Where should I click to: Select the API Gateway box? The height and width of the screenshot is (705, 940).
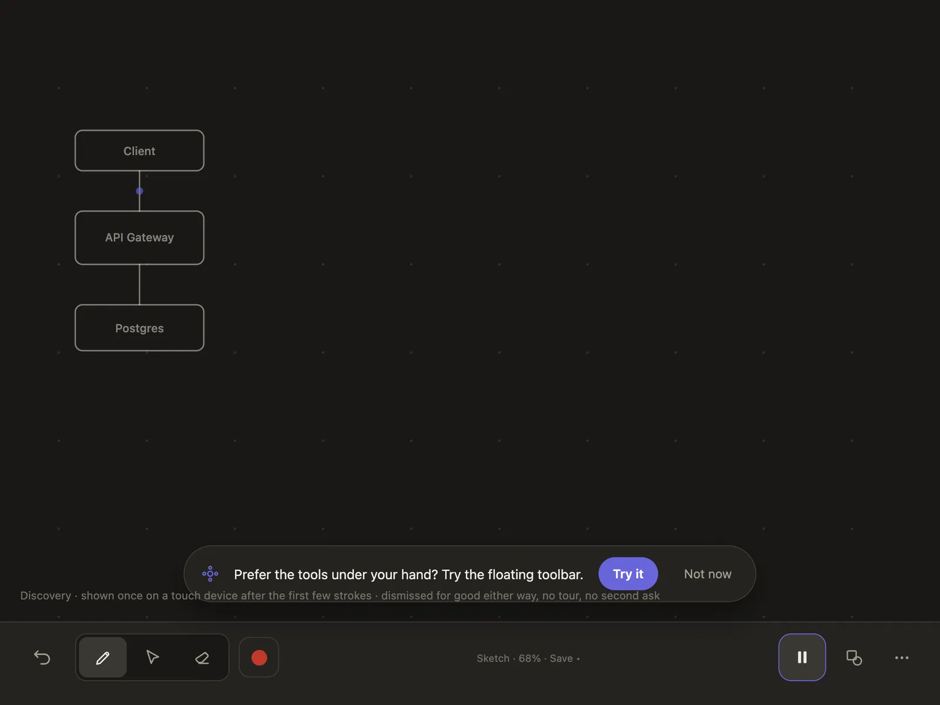[139, 238]
